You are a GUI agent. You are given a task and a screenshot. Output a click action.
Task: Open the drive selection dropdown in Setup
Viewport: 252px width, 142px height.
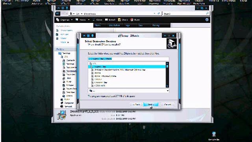(167, 91)
